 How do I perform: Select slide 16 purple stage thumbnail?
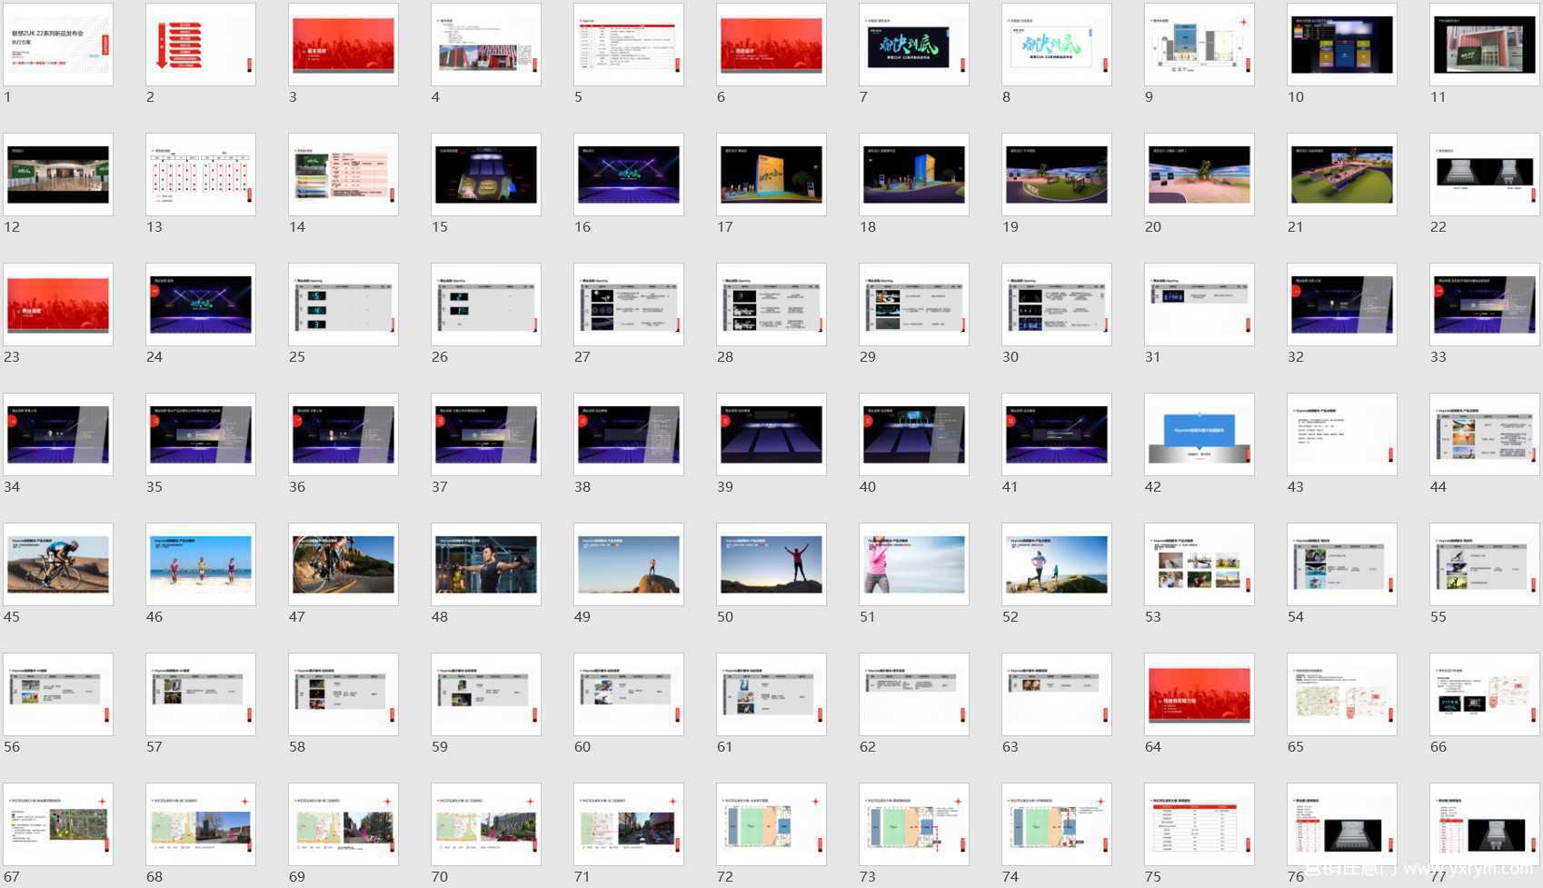pos(629,175)
